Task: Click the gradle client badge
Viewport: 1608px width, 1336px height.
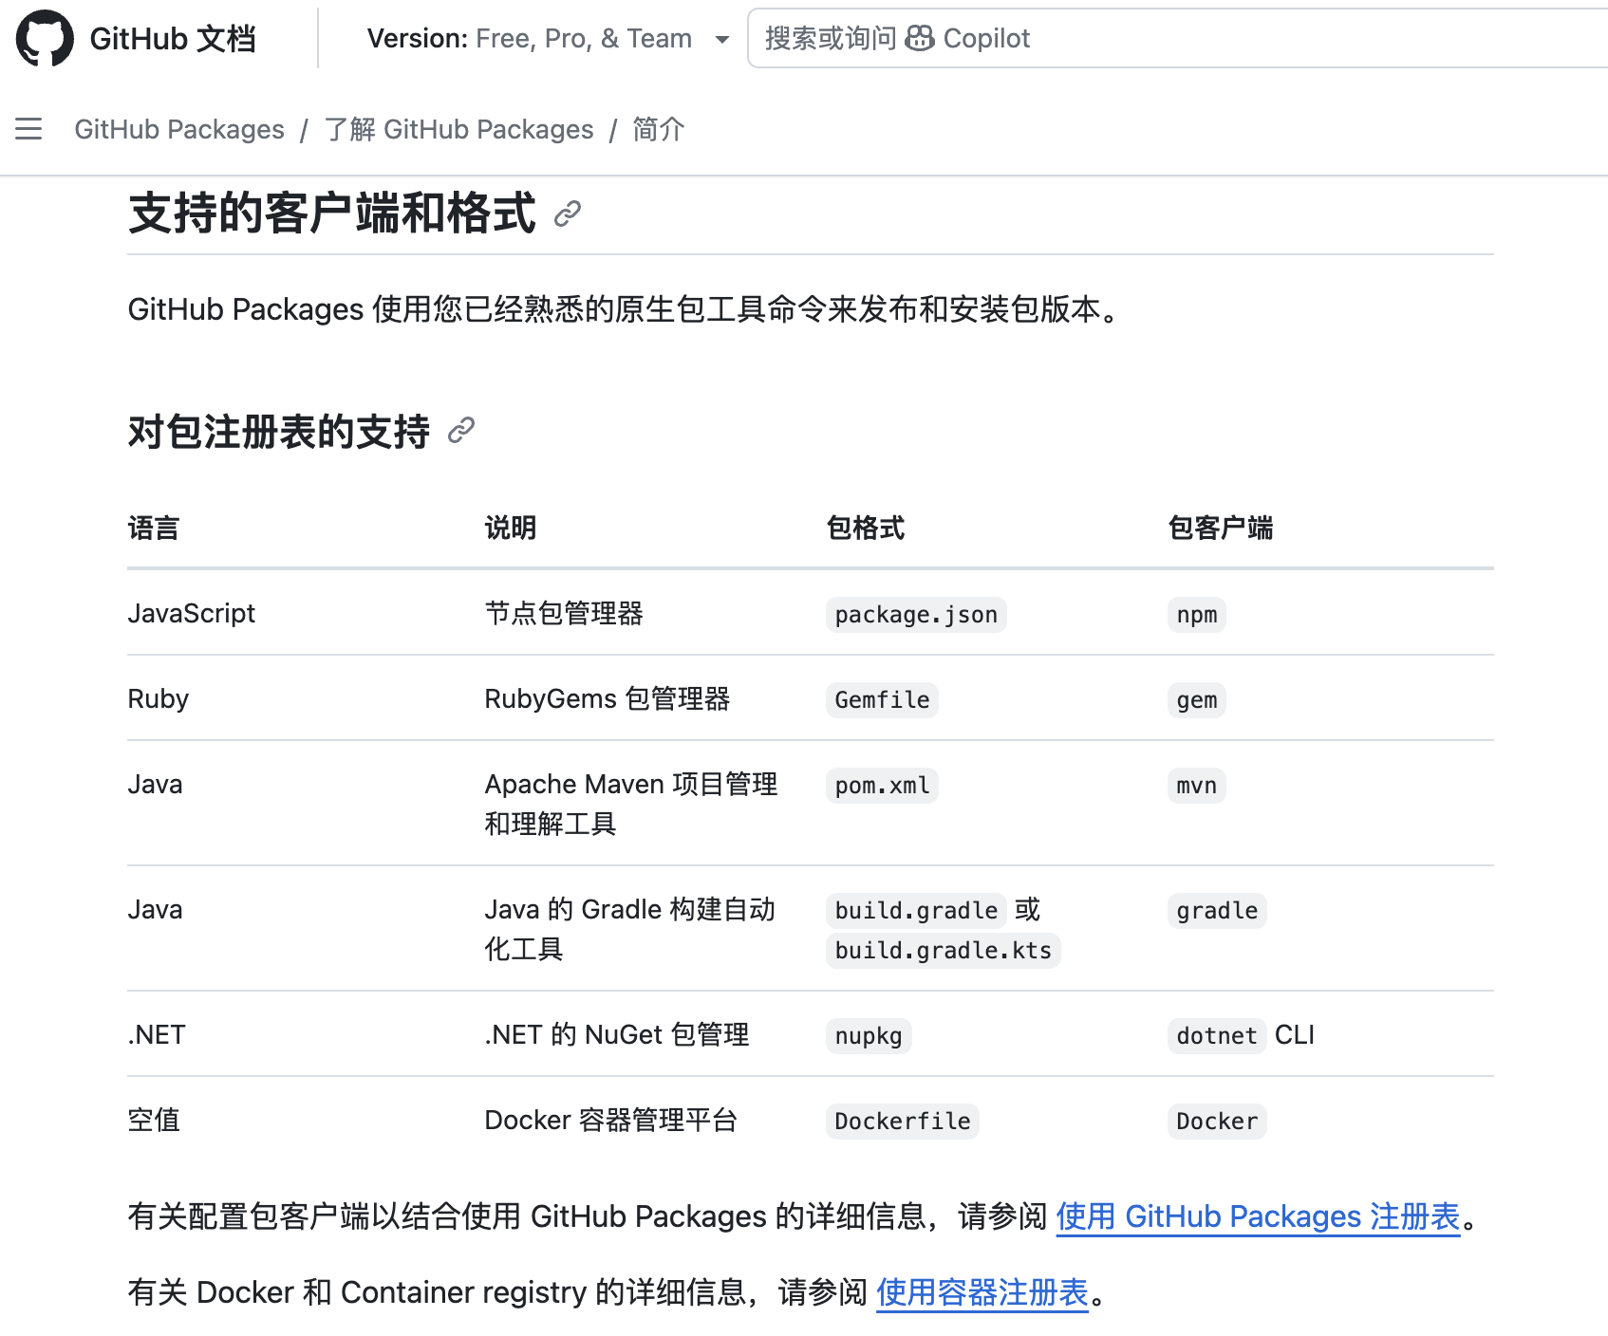Action: tap(1217, 911)
